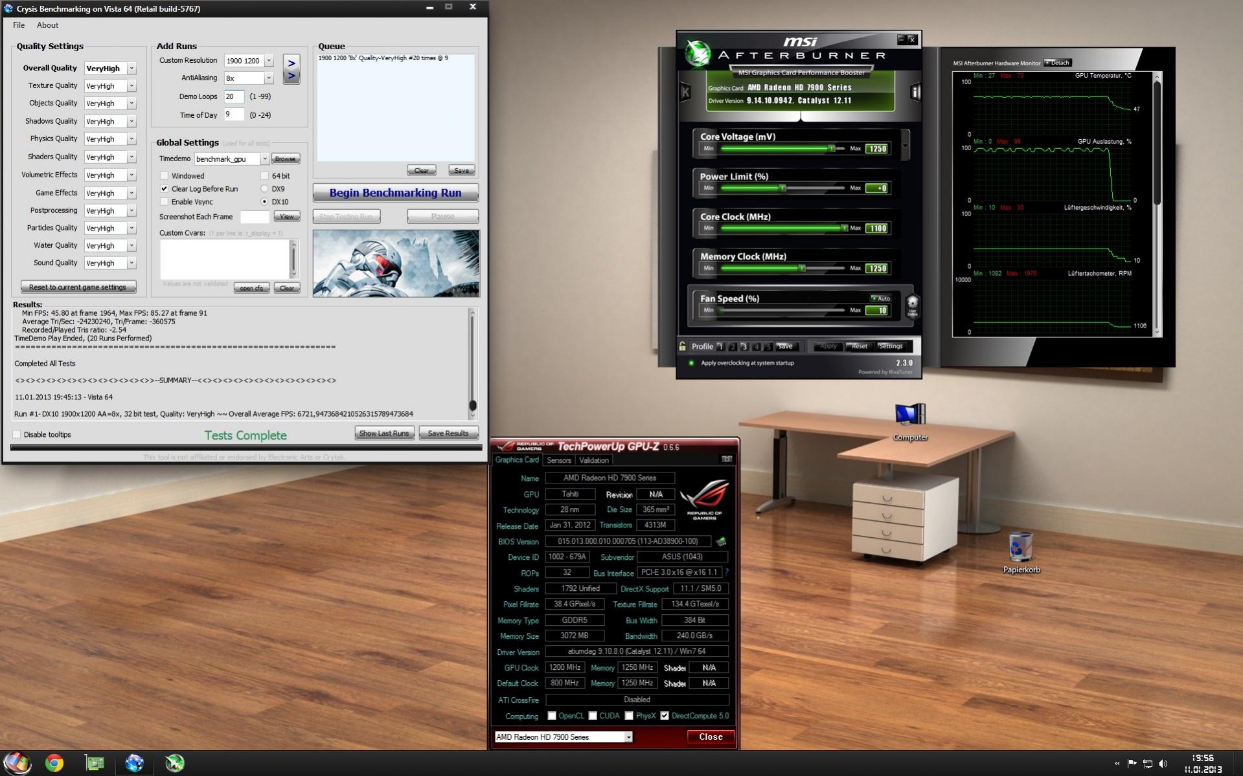Click the Demo Loops input field

(x=234, y=96)
